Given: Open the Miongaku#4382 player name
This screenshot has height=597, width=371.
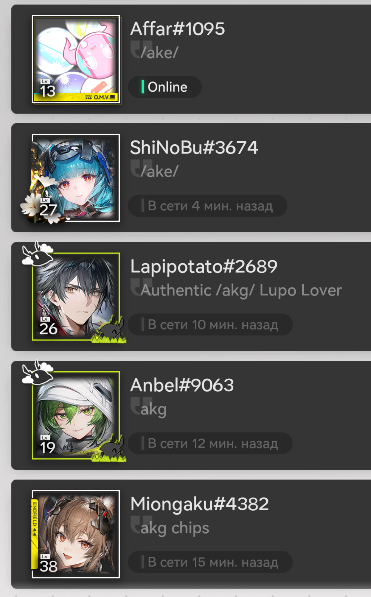Looking at the screenshot, I should tap(200, 504).
